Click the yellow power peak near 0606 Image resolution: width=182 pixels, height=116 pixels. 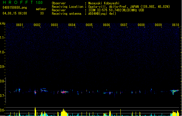point(110,113)
